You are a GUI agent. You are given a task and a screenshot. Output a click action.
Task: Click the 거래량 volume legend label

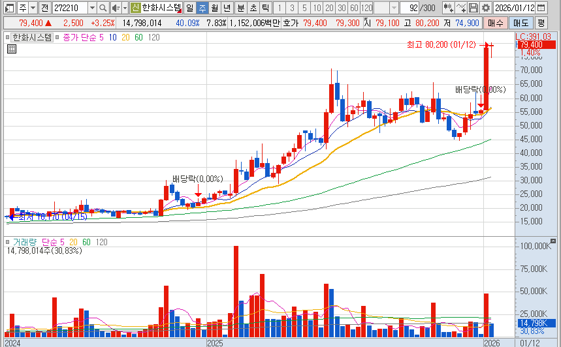tap(25, 242)
